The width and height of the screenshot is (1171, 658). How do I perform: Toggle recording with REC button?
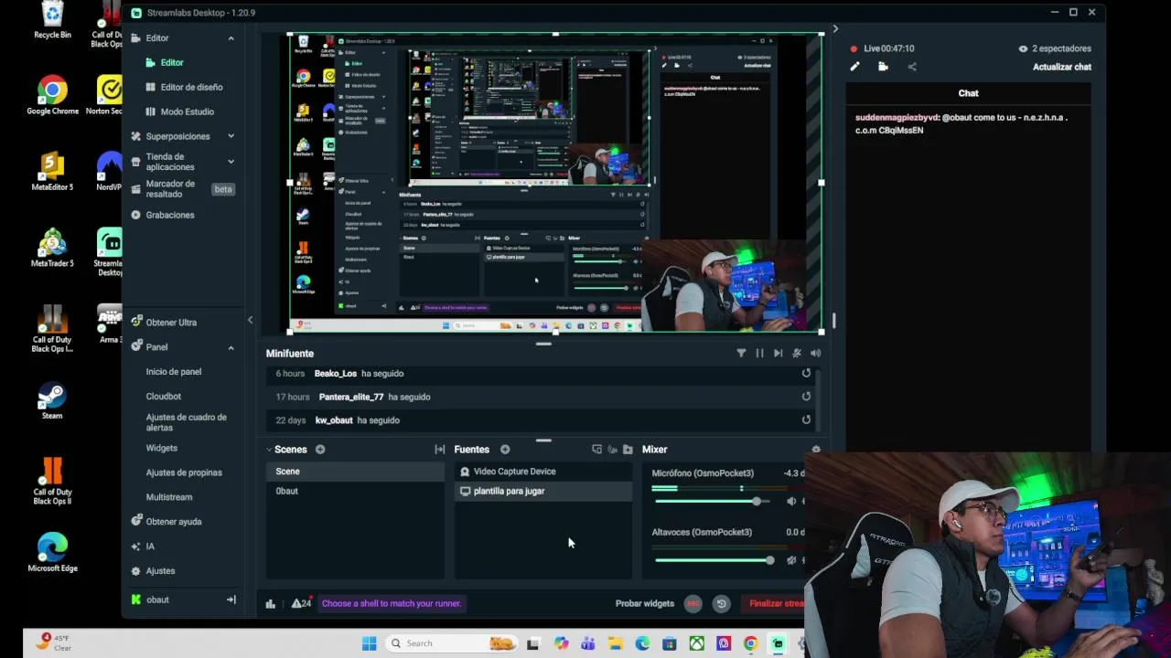point(693,603)
